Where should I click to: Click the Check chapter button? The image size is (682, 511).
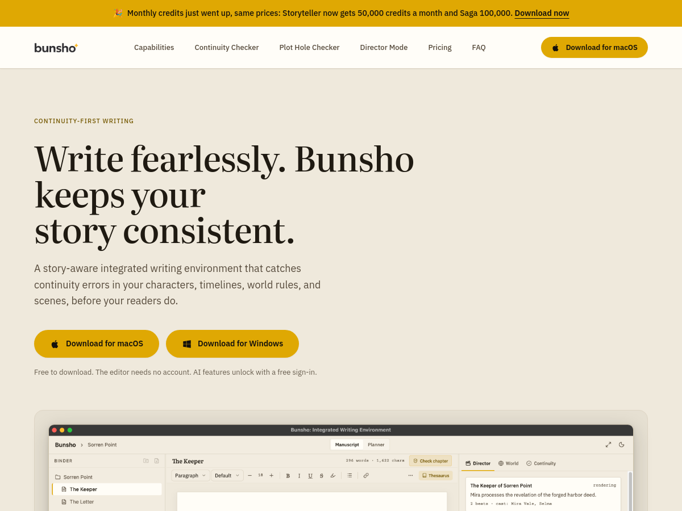(431, 461)
